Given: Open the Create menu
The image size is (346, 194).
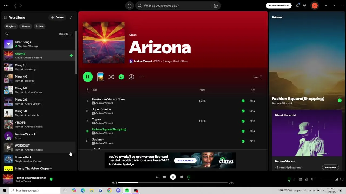Looking at the screenshot, I should pos(57,18).
